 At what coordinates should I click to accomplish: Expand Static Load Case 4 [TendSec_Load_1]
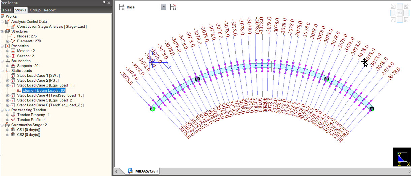(x=8, y=95)
